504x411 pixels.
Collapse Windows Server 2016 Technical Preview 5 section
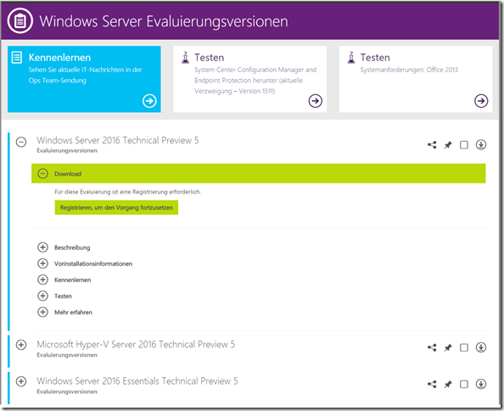(x=21, y=142)
